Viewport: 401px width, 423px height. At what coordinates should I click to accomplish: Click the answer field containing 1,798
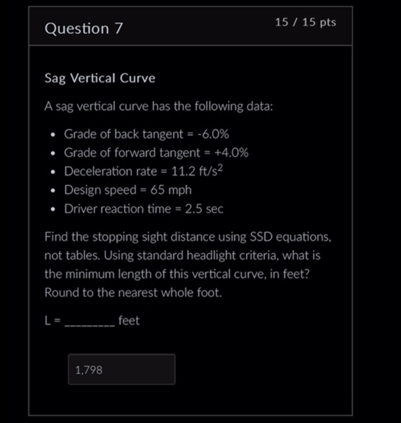click(x=122, y=369)
